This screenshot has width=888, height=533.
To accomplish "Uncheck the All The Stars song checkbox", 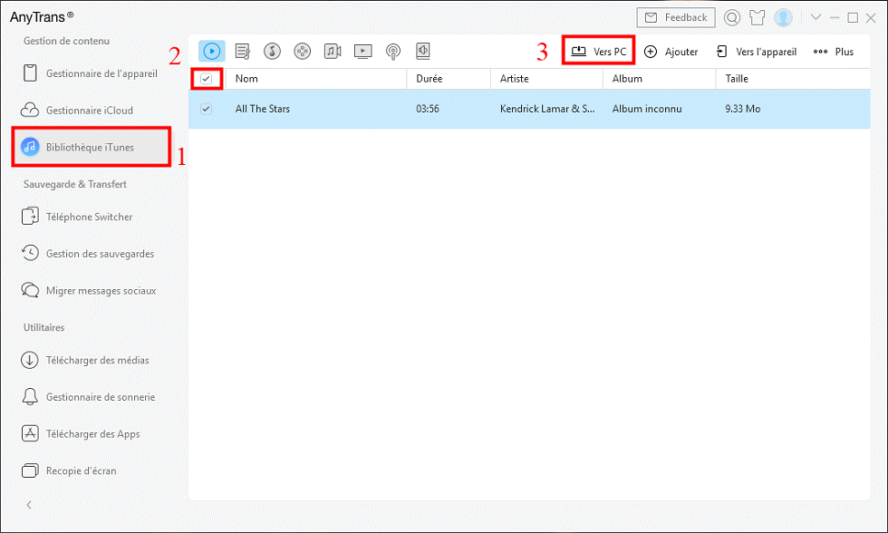I will pyautogui.click(x=207, y=109).
